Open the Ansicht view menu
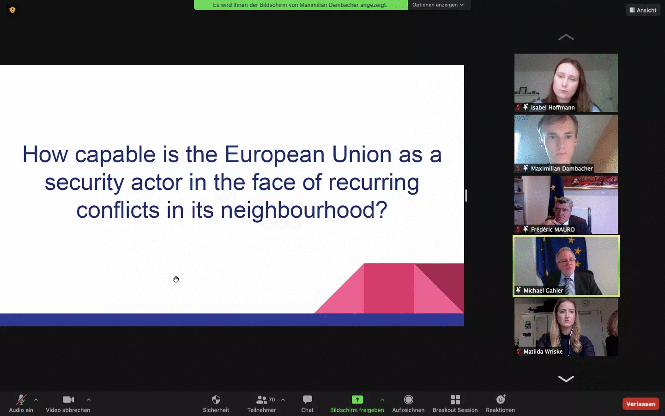The width and height of the screenshot is (665, 416). point(643,10)
